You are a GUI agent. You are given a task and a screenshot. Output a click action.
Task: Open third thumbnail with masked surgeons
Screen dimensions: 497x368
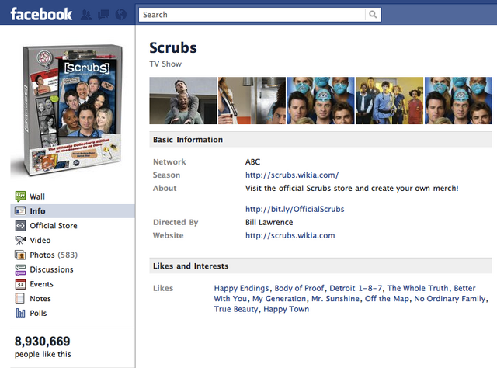point(321,100)
